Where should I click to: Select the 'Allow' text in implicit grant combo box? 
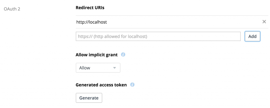click(x=85, y=68)
